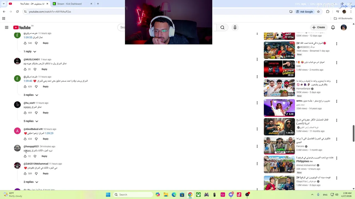Open Chrome media controls icon
Viewport: 355px width, 199px height.
[x=337, y=12]
